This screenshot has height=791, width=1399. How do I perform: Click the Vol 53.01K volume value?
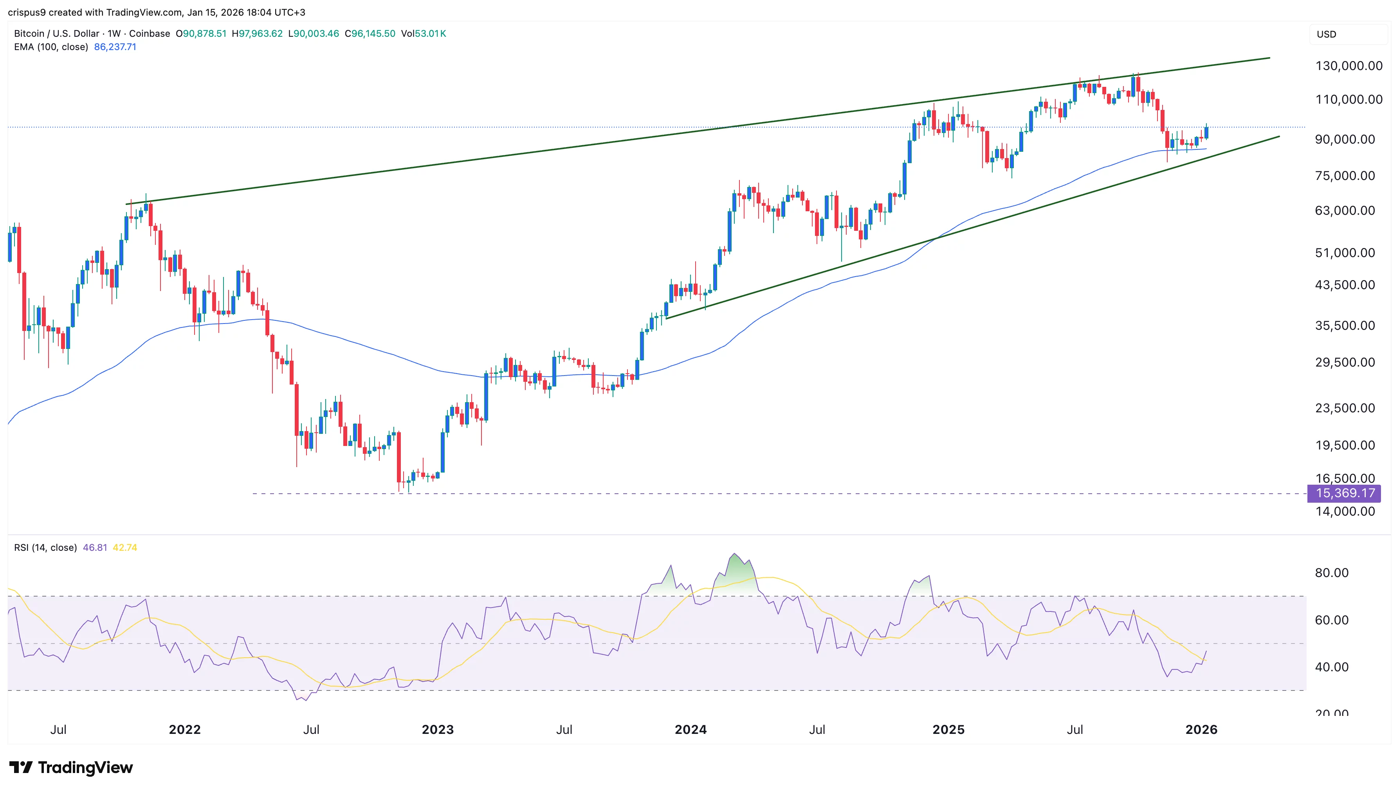425,34
